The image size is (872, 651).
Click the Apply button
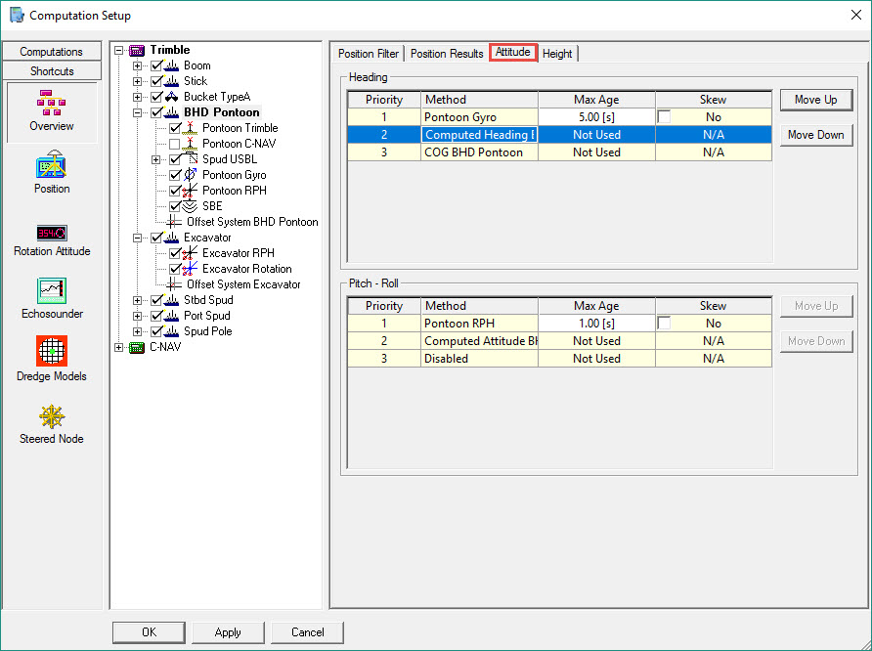(x=228, y=632)
